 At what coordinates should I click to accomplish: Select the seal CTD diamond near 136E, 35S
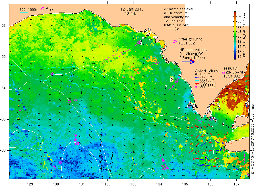coord(211,119)
